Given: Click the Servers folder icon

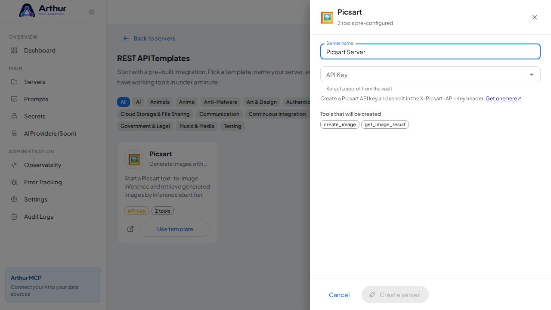Looking at the screenshot, I should point(14,82).
